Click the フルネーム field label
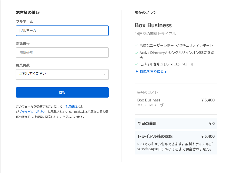Screen dimensions: 232x173 click(25, 21)
